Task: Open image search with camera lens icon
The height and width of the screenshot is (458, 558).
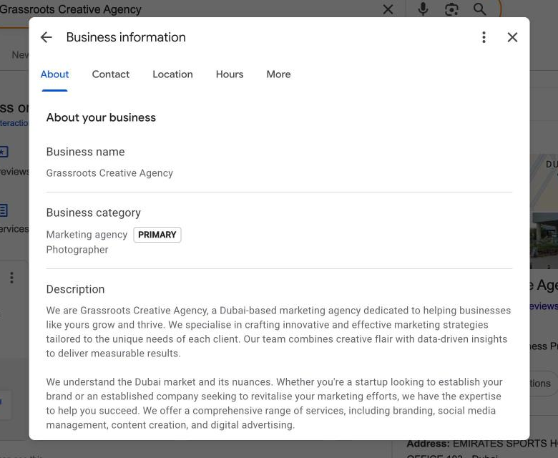Action: pyautogui.click(x=451, y=9)
